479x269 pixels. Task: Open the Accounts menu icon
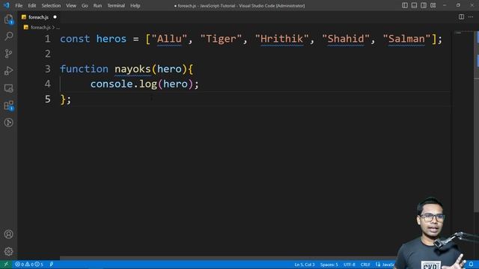[8, 234]
